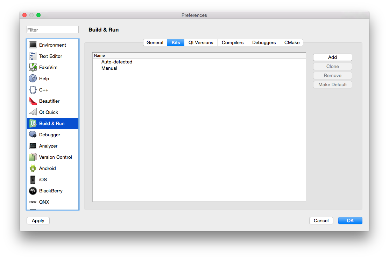Switch to the Qt Versions tab

(201, 42)
